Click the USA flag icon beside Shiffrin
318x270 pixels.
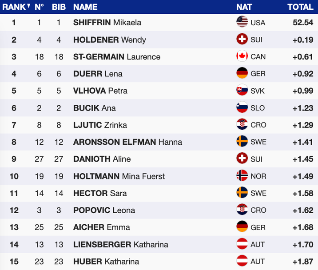(x=242, y=22)
